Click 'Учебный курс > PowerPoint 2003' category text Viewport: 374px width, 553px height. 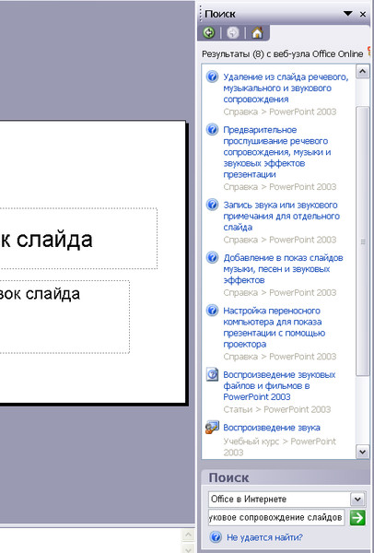point(279,446)
